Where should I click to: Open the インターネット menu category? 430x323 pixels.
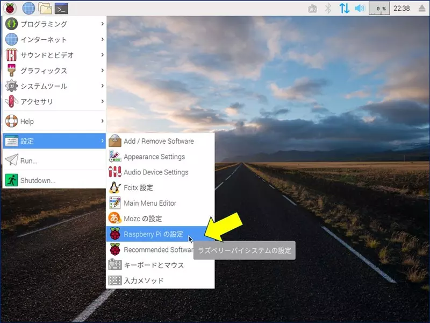point(54,39)
